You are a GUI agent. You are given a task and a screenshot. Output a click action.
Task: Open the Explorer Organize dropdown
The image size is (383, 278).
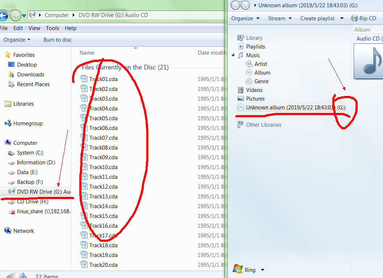[17, 40]
